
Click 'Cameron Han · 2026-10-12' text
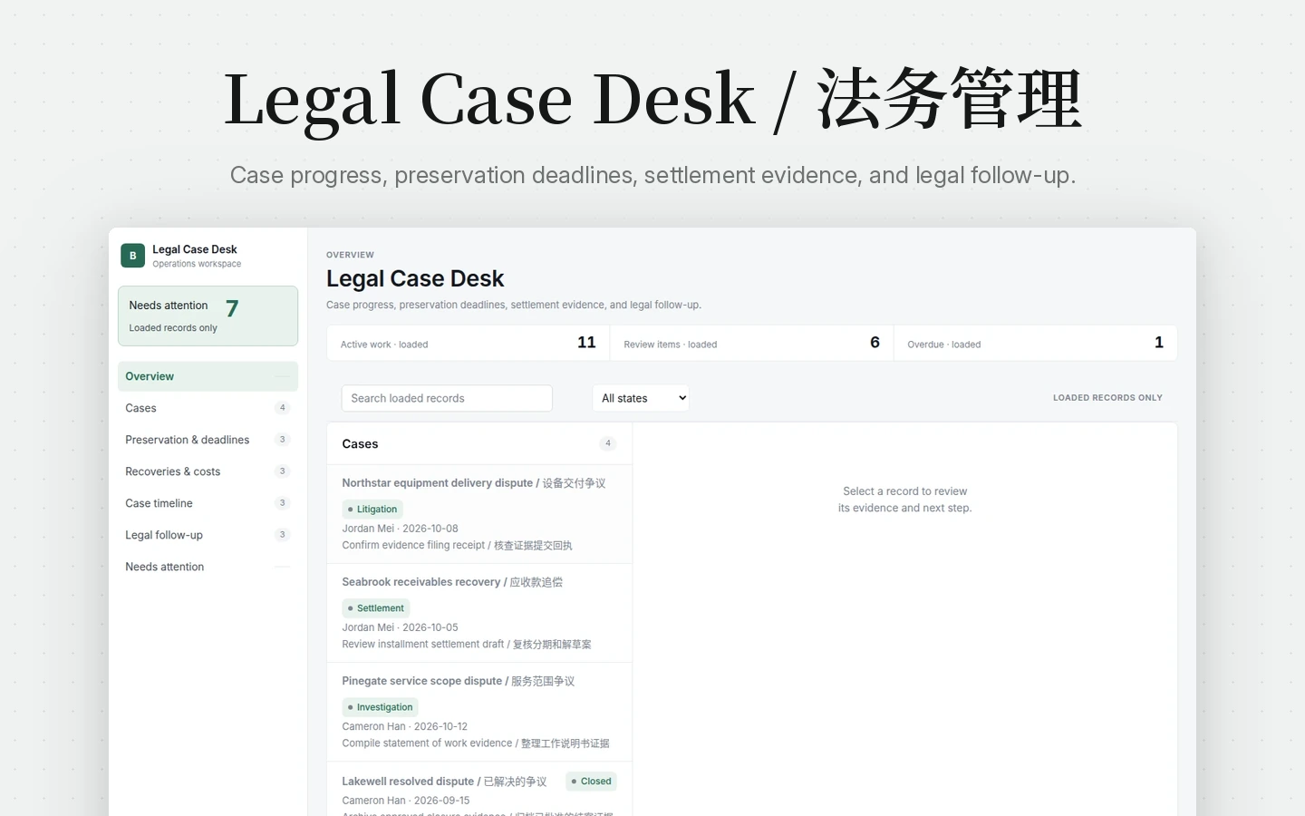405,726
